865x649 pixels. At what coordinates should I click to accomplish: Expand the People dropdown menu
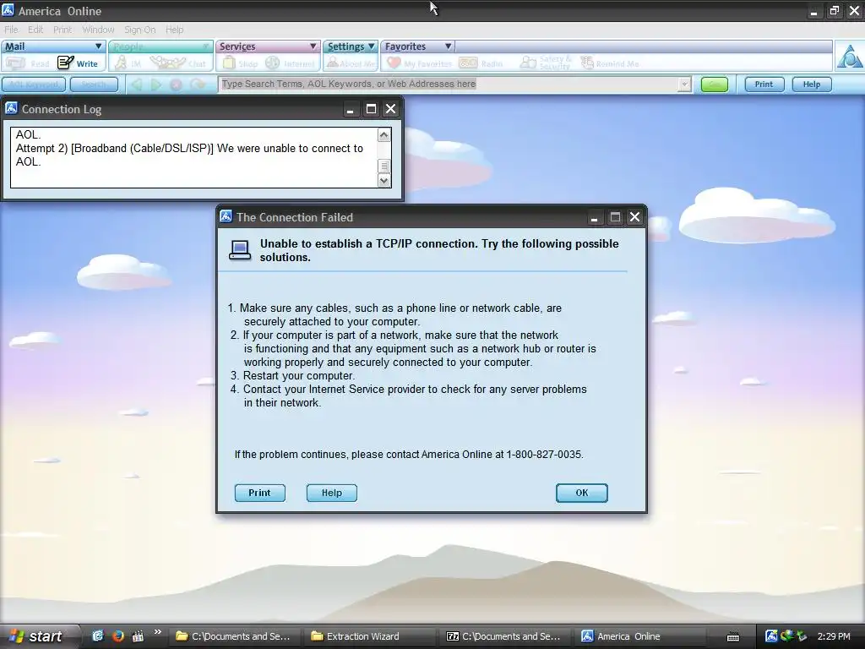[205, 46]
